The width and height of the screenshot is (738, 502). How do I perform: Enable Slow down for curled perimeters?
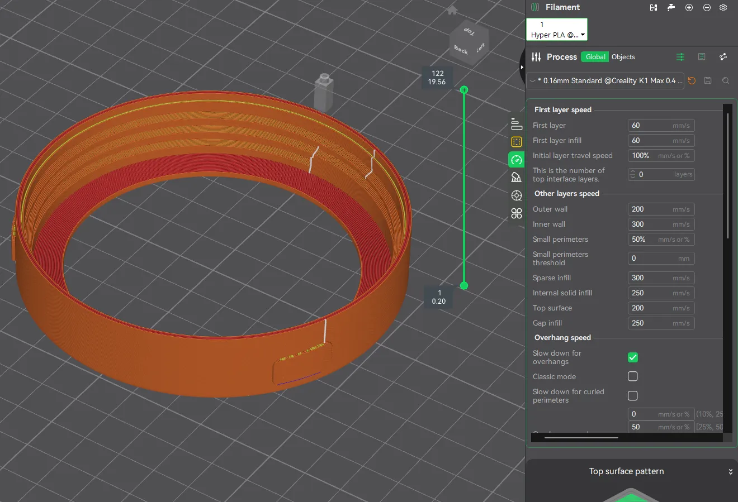[x=633, y=396]
